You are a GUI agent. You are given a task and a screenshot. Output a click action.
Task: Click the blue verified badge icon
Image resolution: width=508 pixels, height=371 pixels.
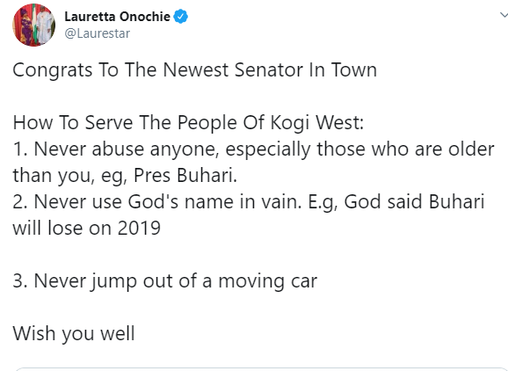(x=181, y=17)
